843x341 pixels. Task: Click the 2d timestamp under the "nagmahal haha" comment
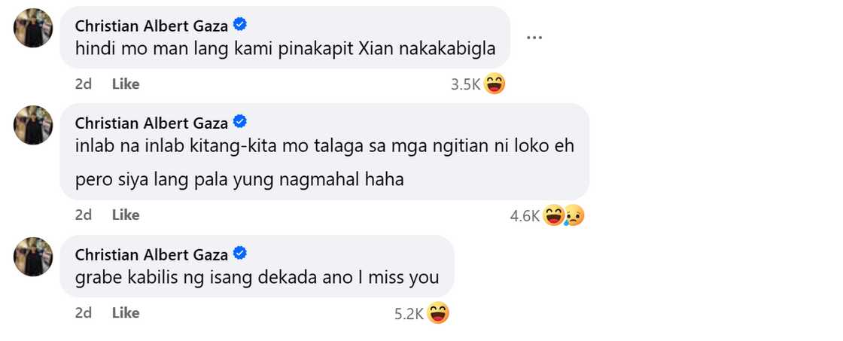(x=84, y=215)
